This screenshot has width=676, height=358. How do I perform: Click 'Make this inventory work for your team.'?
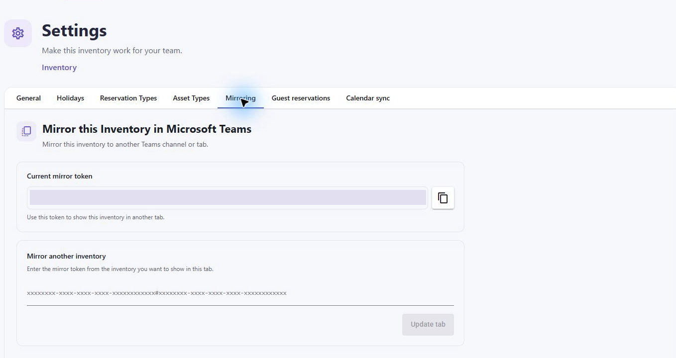coord(112,51)
